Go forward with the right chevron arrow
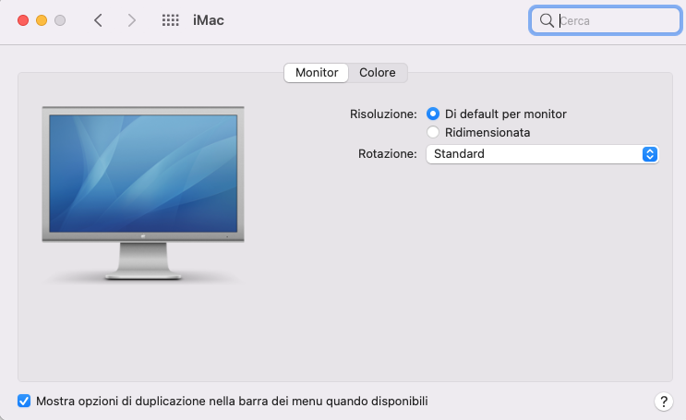The height and width of the screenshot is (420, 686). click(131, 20)
